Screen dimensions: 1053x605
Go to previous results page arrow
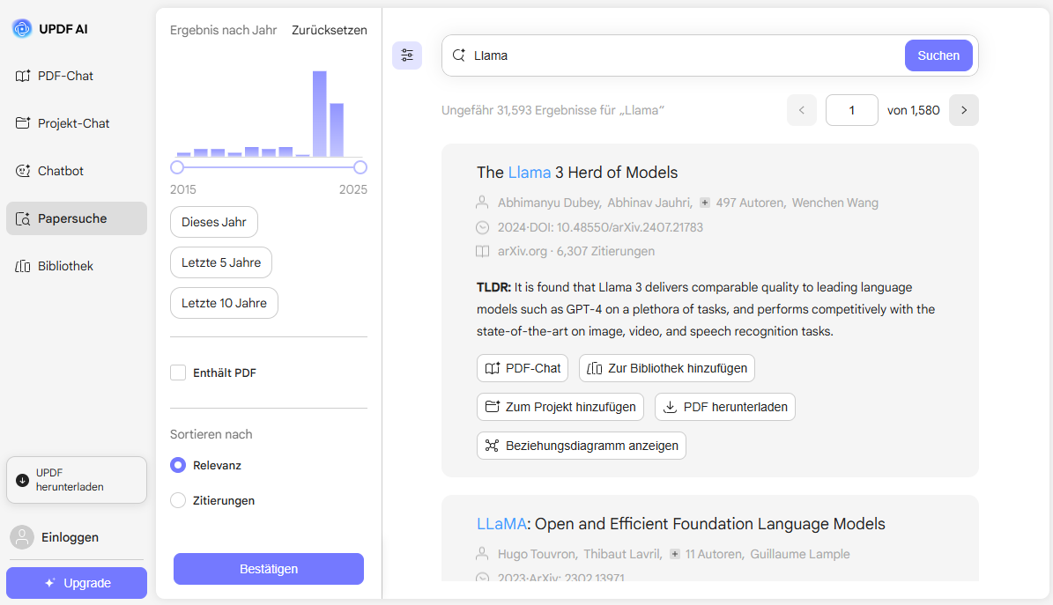802,110
